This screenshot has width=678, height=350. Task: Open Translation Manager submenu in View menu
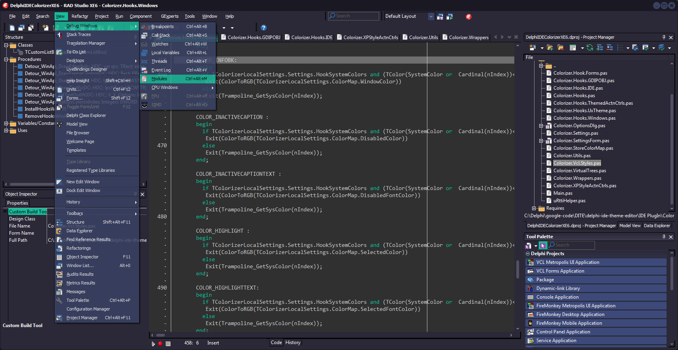[x=97, y=43]
